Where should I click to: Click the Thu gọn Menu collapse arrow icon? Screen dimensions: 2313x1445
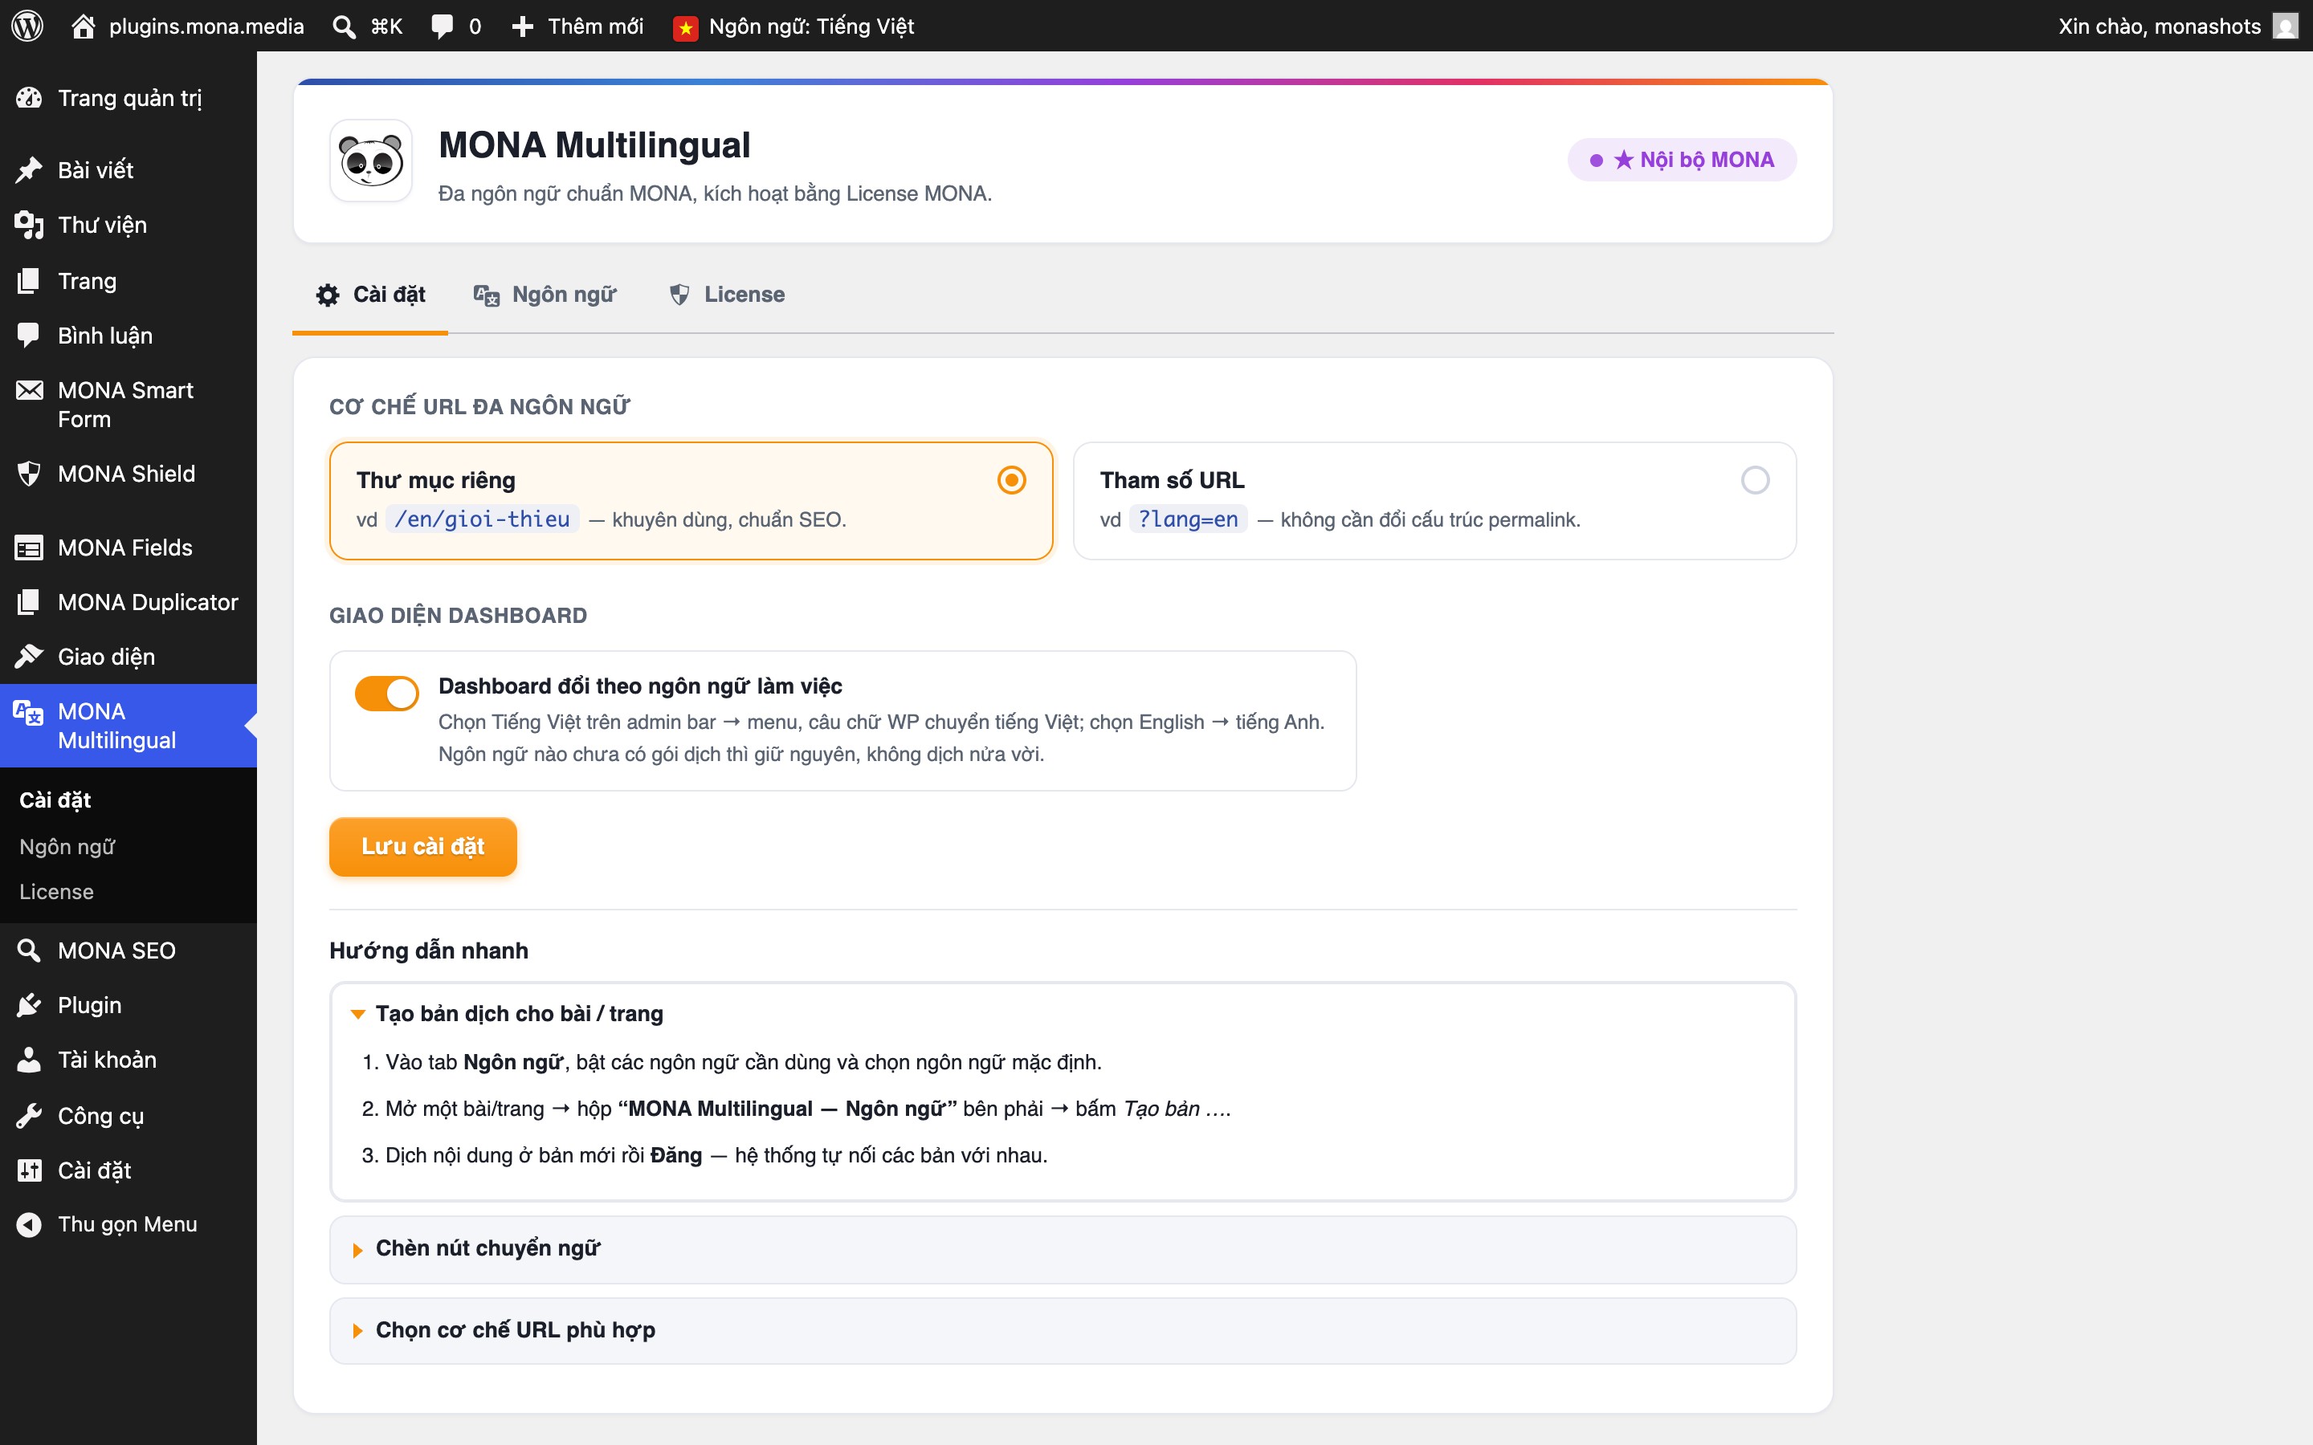(x=29, y=1224)
